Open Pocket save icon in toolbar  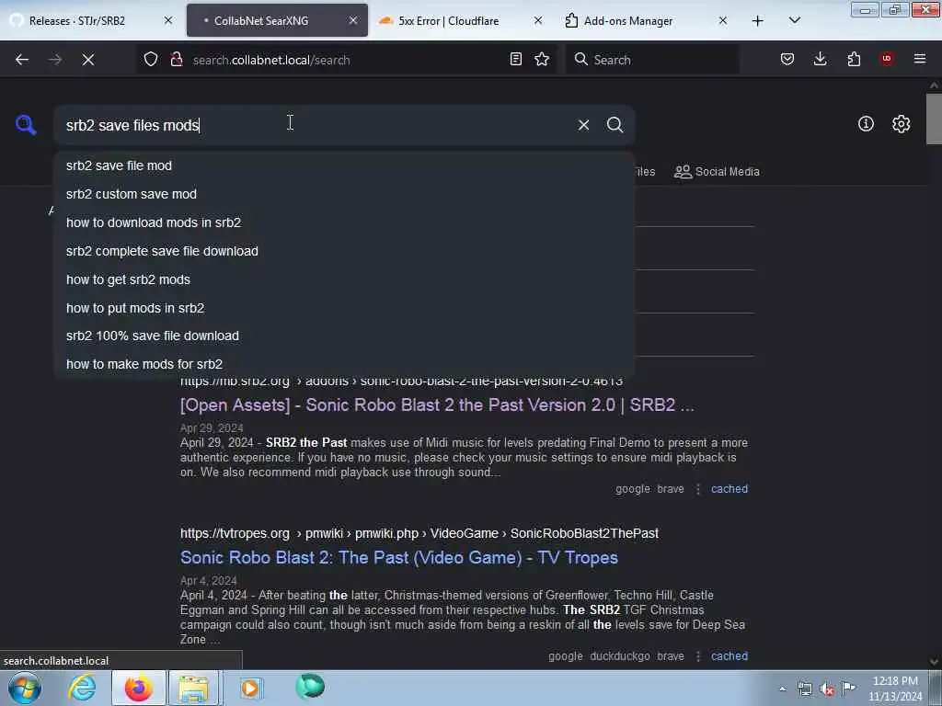tap(787, 60)
